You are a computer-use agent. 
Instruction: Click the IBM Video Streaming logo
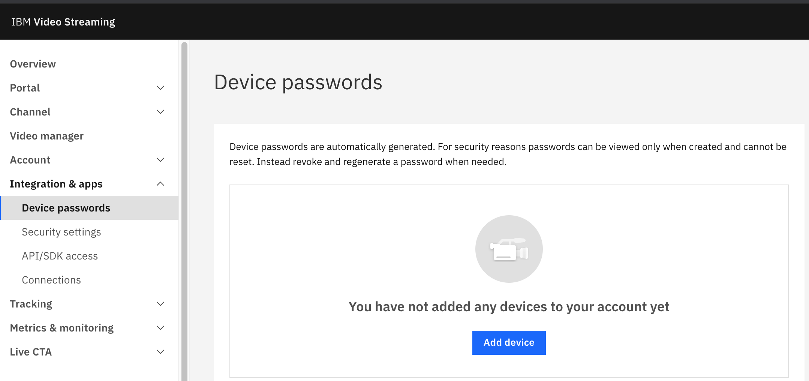coord(63,22)
